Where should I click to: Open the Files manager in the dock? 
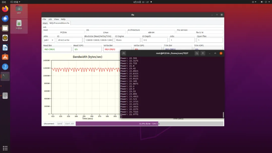[x=5, y=28]
